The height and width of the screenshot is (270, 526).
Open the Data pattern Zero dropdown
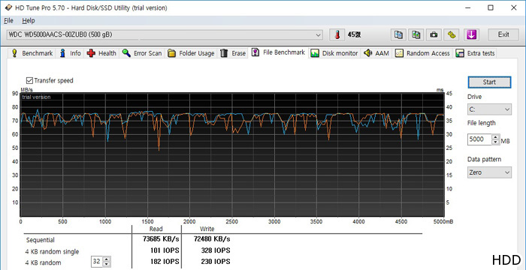[489, 172]
